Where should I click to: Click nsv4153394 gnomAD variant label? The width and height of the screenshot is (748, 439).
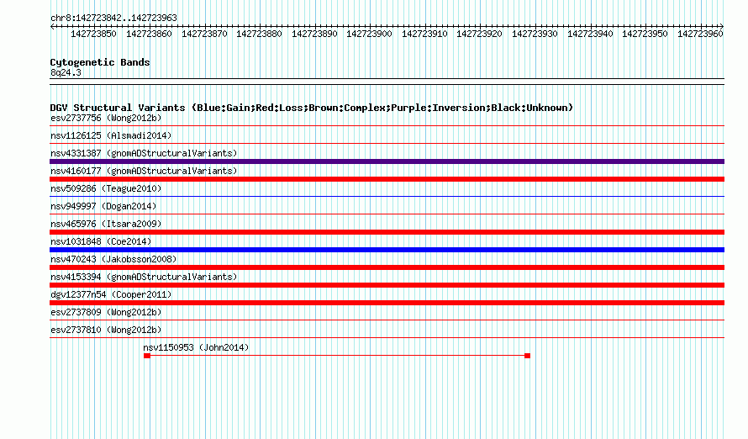(x=144, y=277)
